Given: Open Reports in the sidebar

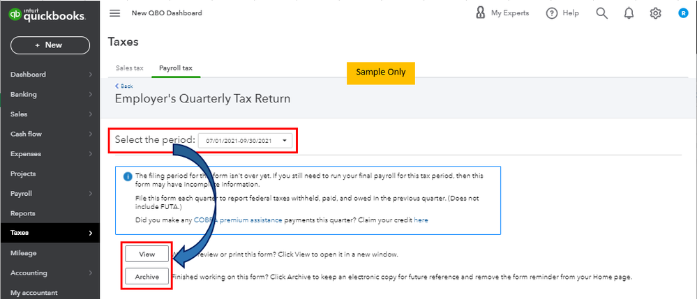Looking at the screenshot, I should coord(23,213).
